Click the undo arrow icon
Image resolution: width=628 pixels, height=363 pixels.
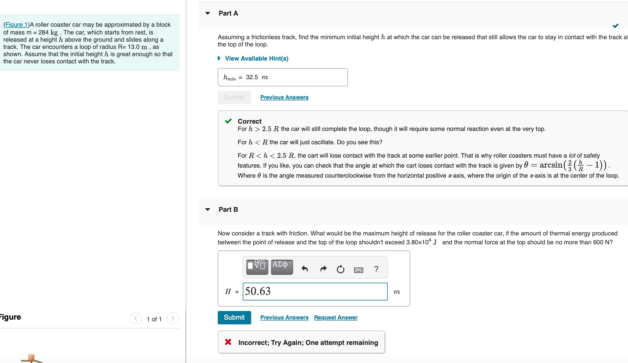[305, 269]
